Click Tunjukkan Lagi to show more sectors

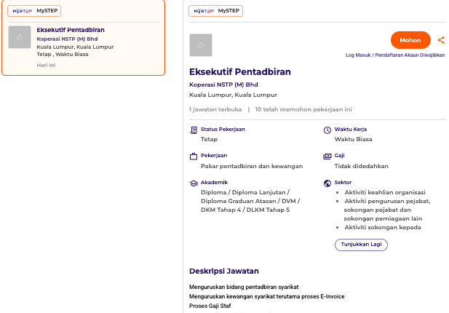coord(361,245)
